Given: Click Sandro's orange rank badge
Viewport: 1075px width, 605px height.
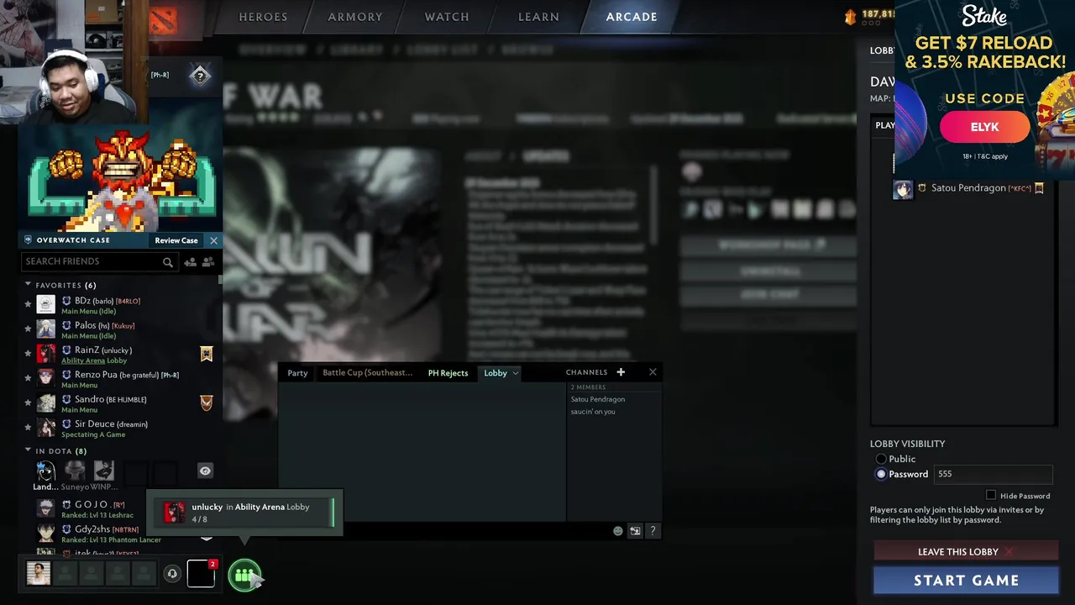Looking at the screenshot, I should (x=207, y=402).
